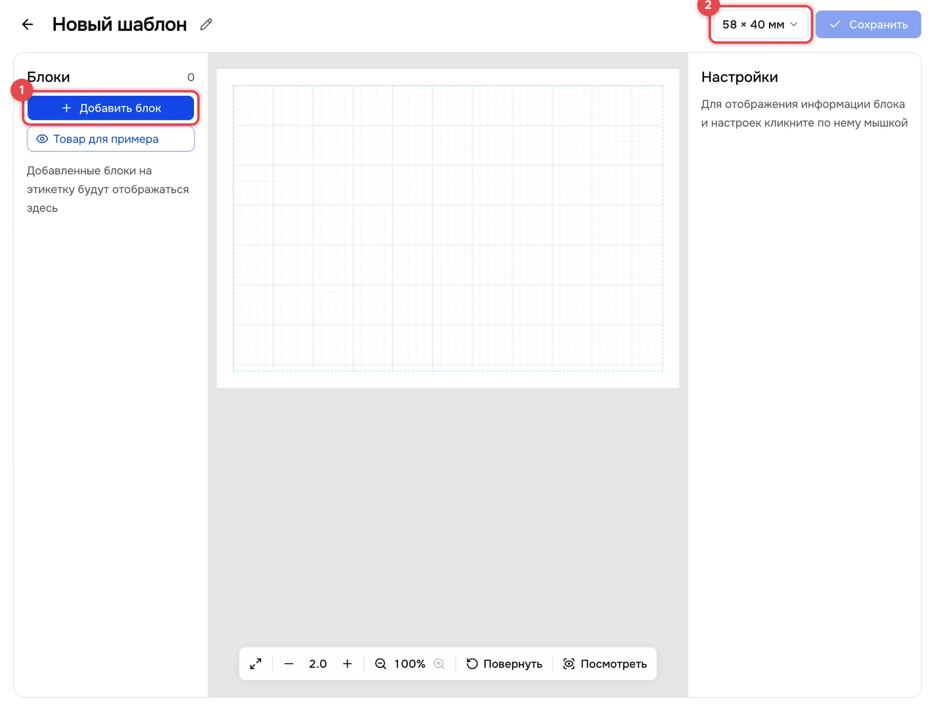Viewport: 935px width, 714px height.
Task: Click the 2.0 grid step value
Action: click(318, 664)
